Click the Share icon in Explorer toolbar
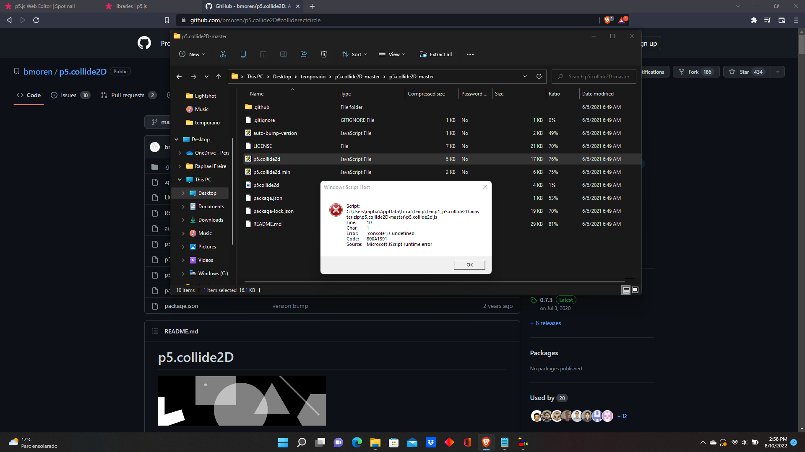Screen dimensions: 805x452 (x=304, y=54)
